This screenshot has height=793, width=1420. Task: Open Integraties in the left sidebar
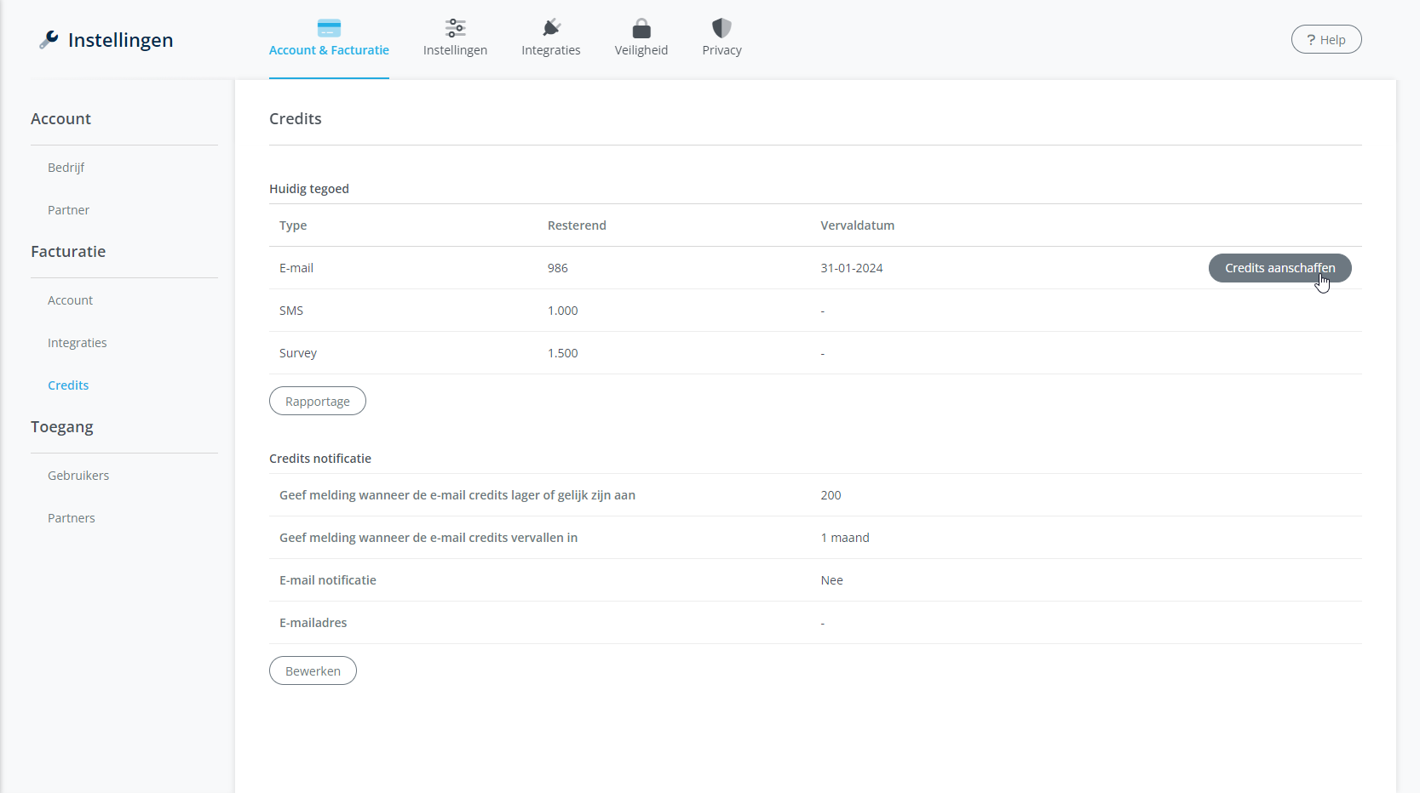78,343
